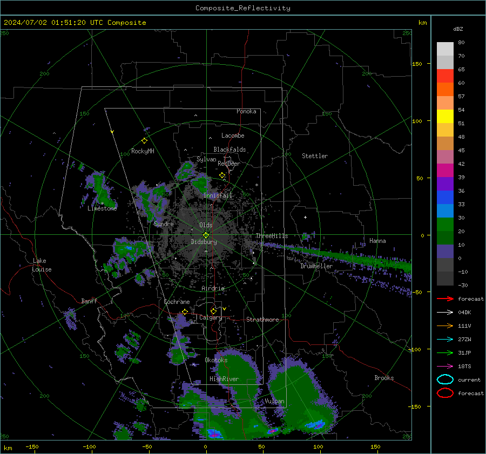Click the yellow diamond marker near Cochrane
486x454 pixels.
pos(185,311)
